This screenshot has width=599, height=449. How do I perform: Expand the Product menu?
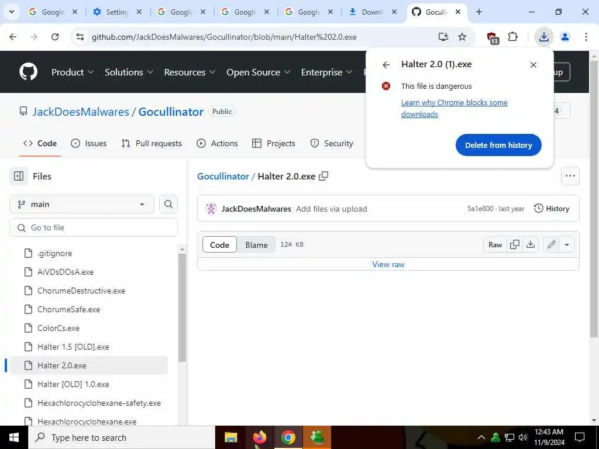tap(72, 72)
